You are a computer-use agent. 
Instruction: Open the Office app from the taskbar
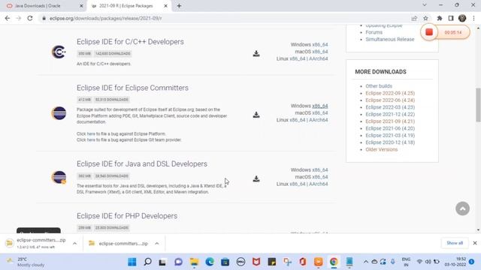click(303, 262)
